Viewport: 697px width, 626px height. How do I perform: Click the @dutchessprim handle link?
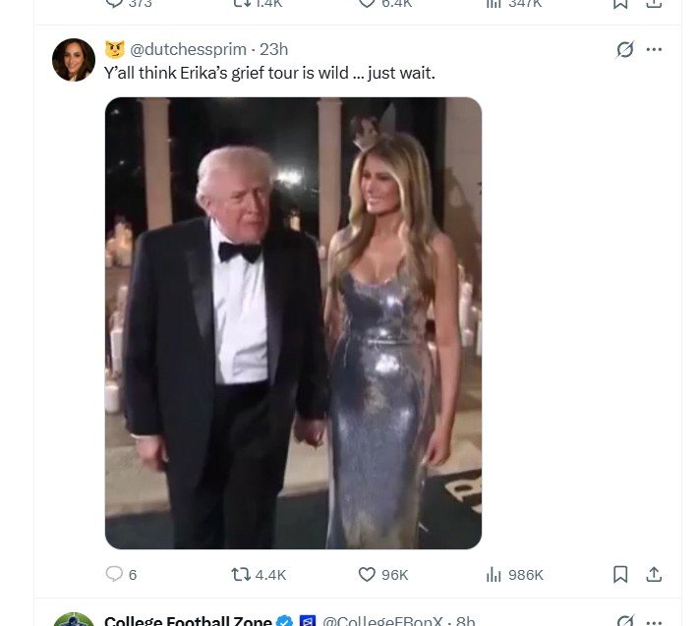coord(188,49)
